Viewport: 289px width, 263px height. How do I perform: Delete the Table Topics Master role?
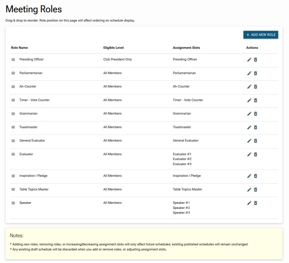click(x=255, y=189)
